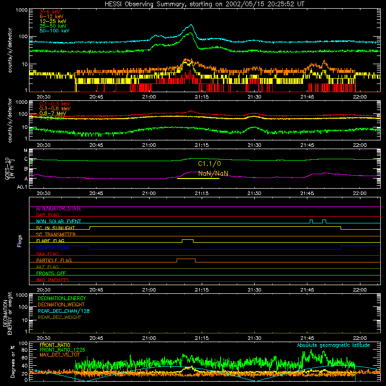
Task: Click the REAR_DEC_CHAN/128 legend label
Action: [x=64, y=311]
